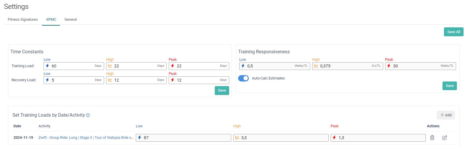The image size is (465, 146).
Task: Click the blue bolt icon in Low Training Load
Action: [x=48, y=66]
